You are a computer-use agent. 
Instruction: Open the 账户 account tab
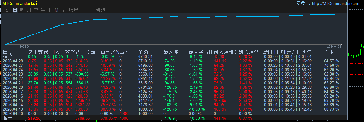tap(73, 10)
